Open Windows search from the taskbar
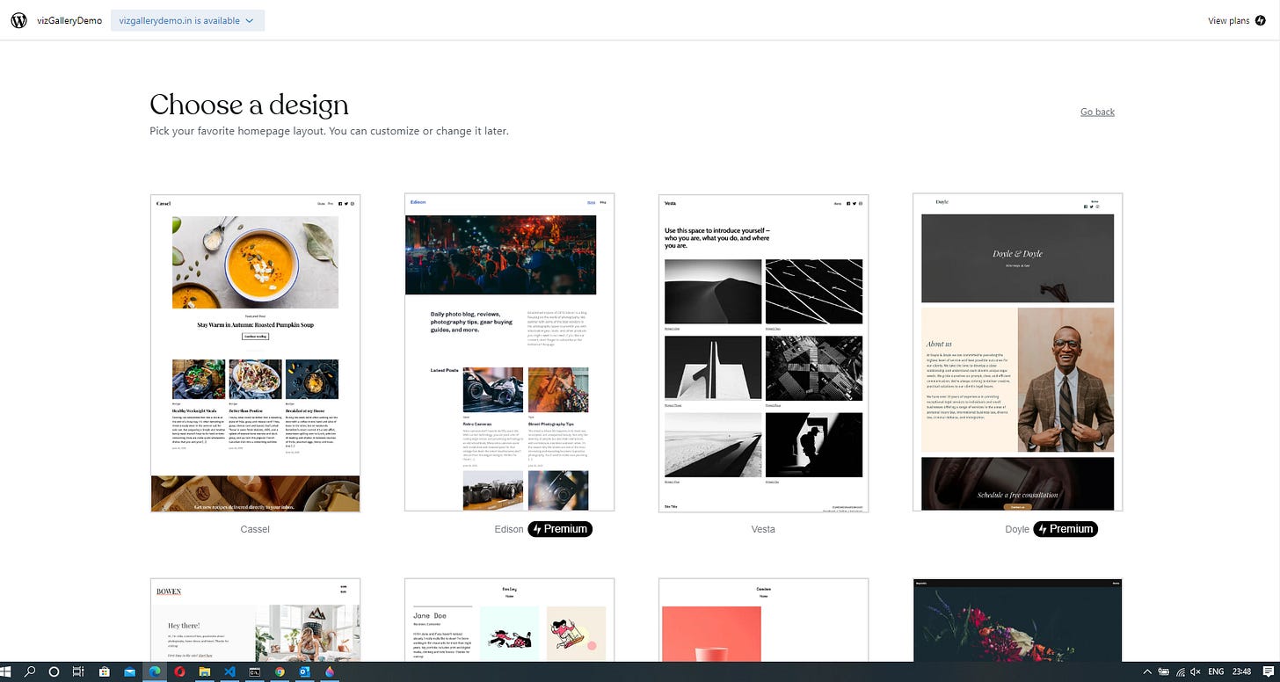This screenshot has width=1280, height=682. 30,671
